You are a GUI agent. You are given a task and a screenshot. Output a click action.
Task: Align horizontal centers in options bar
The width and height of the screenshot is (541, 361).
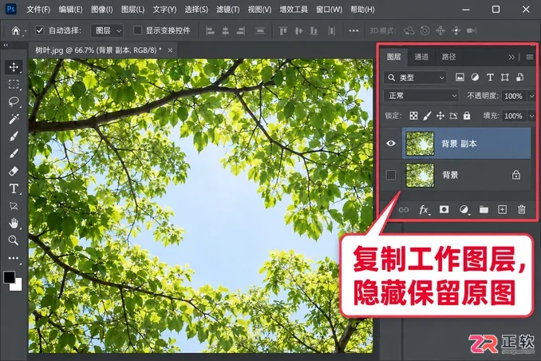point(225,30)
